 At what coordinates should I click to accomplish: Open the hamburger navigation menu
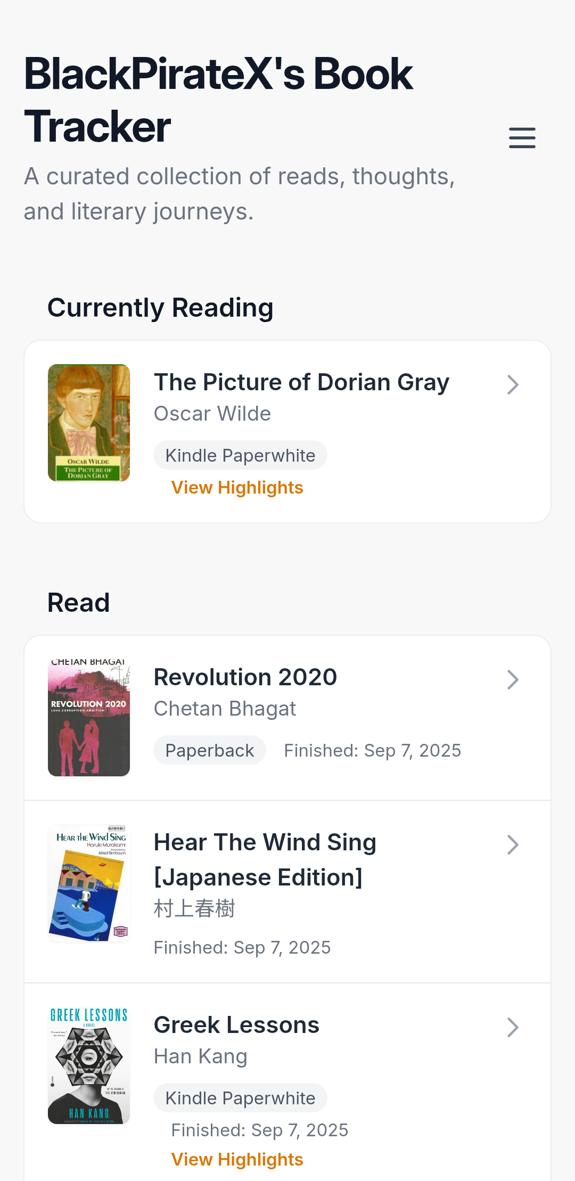coord(522,137)
